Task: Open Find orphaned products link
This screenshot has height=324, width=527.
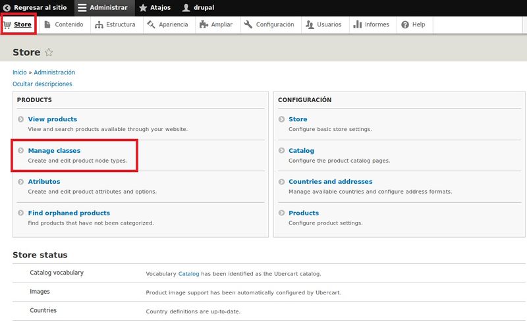Action: pos(69,213)
